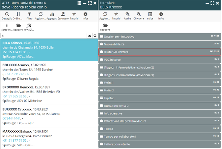The image size is (222, 149).
Task: Click the Esportare export icon
Action: (x=63, y=14)
